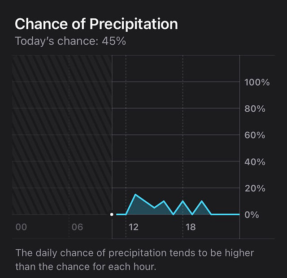Click the last blue peak after 18
Viewport: 287px width, 278px height.
(202, 201)
